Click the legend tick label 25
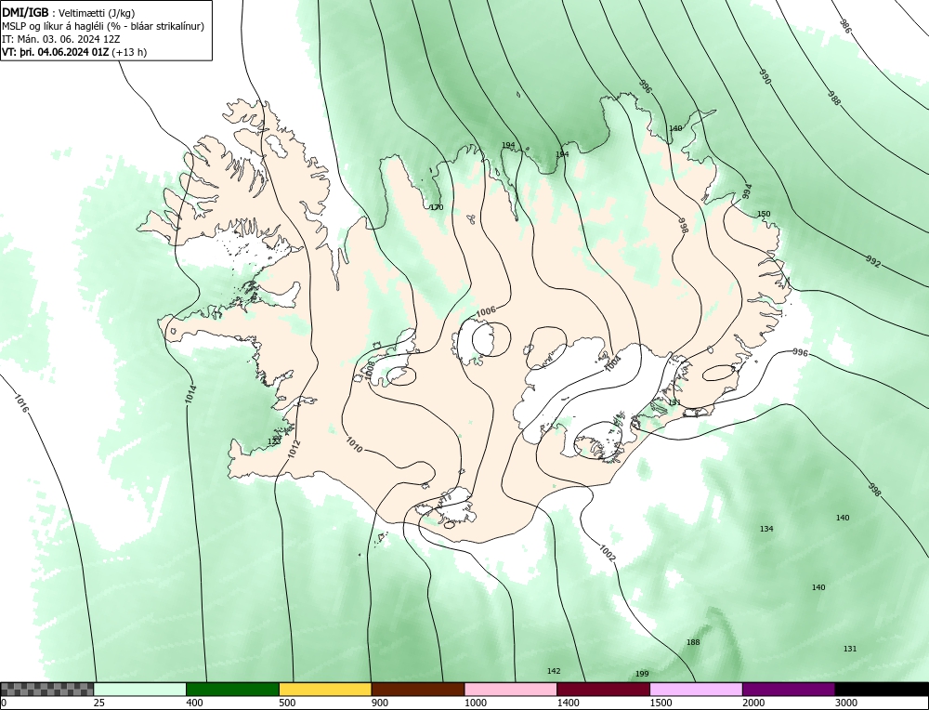 click(x=99, y=703)
